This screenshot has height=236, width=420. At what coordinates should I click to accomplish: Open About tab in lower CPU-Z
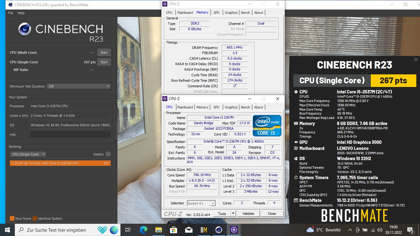point(259,107)
